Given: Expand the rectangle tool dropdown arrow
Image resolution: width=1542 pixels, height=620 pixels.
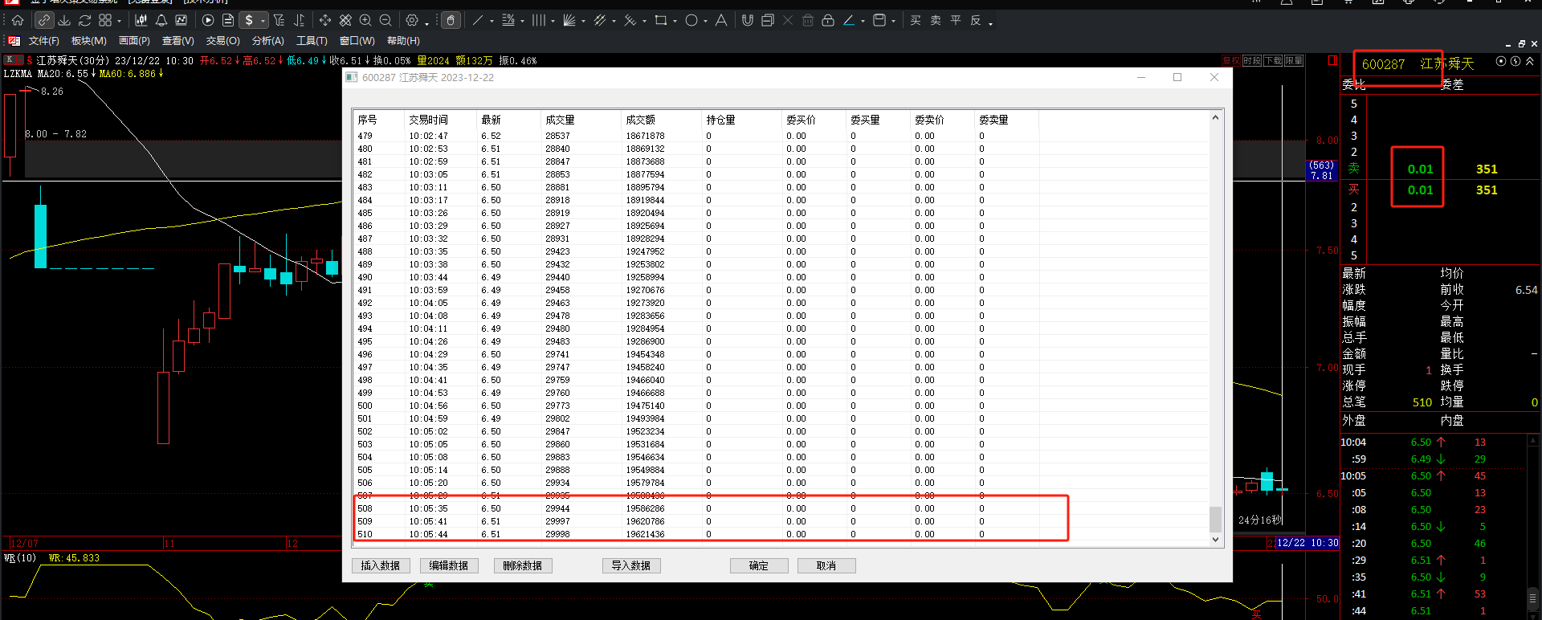Looking at the screenshot, I should 675,22.
